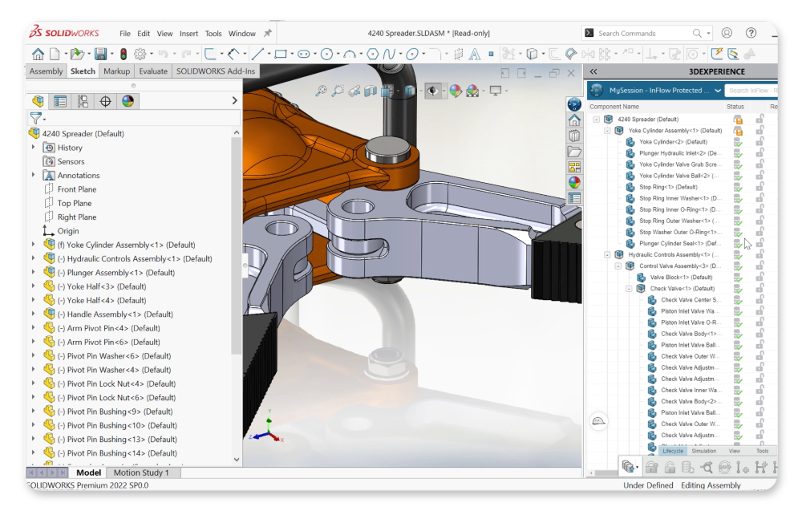This screenshot has height=511, width=802.
Task: Collapse Control Valve Assembly<3> node
Action: coord(618,266)
